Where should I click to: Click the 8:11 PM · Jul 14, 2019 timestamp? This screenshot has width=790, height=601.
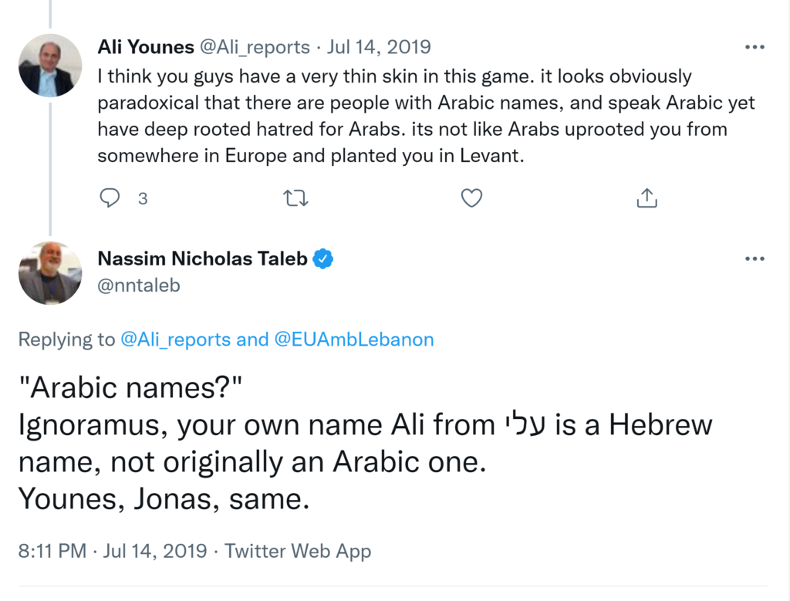[x=113, y=552]
